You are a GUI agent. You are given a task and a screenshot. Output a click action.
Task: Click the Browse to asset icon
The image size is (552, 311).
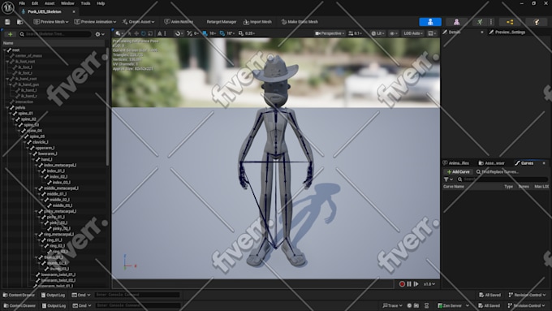pyautogui.click(x=20, y=22)
